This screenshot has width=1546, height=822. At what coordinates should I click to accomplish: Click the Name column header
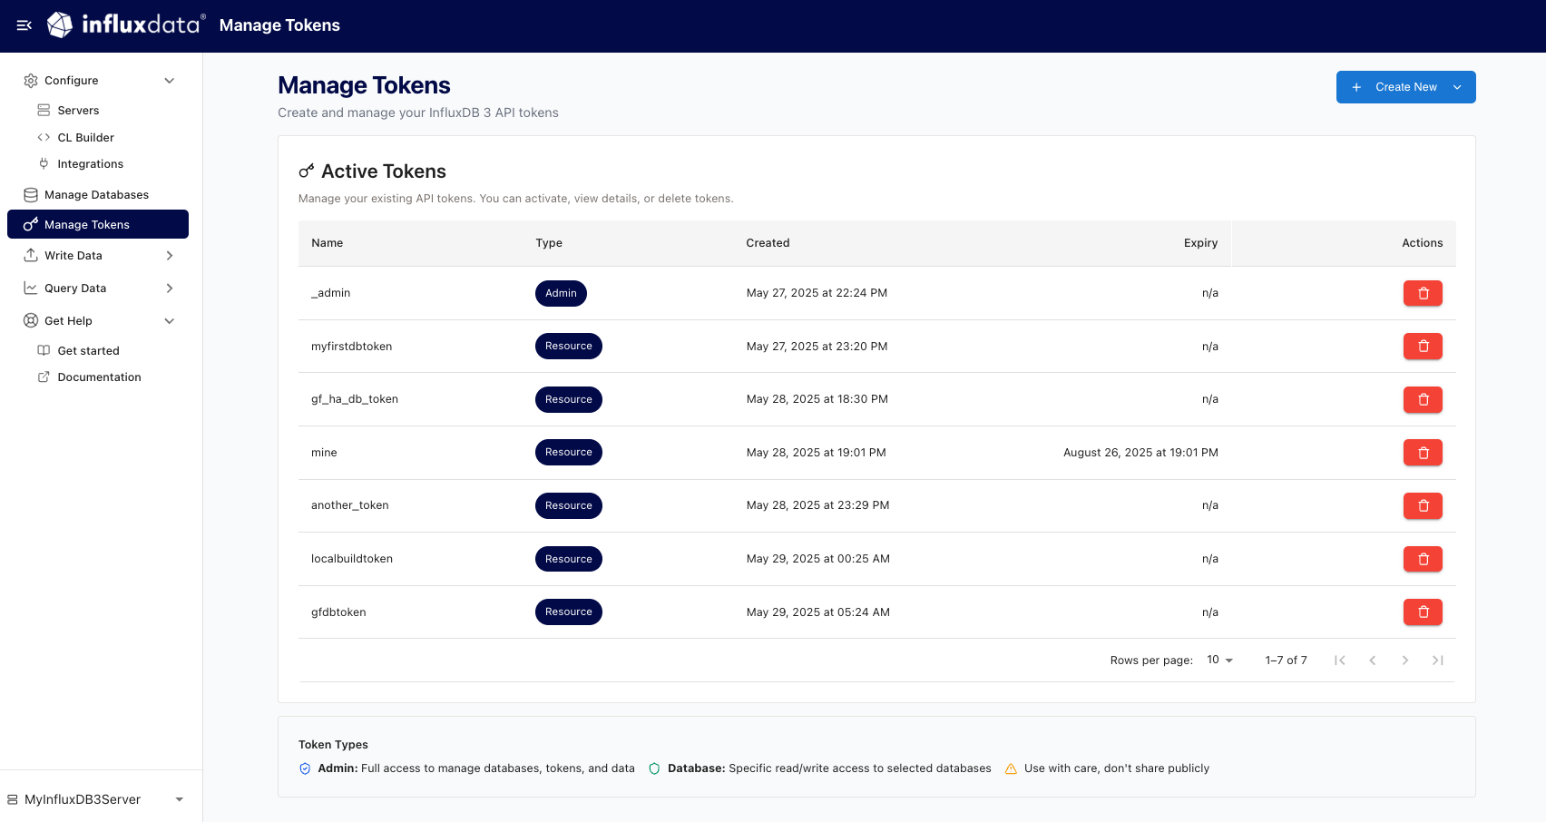[328, 243]
